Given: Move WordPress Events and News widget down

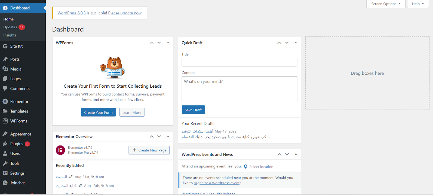Looking at the screenshot, I should pos(287,154).
